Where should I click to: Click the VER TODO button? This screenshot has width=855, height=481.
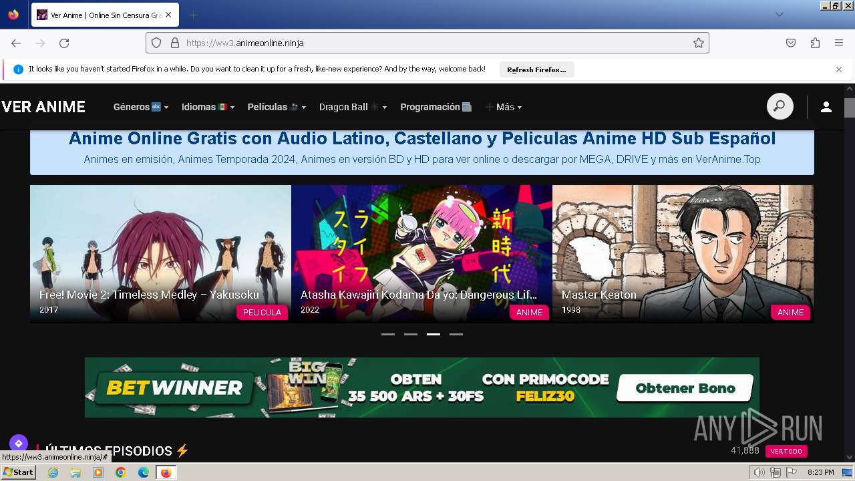click(x=786, y=451)
